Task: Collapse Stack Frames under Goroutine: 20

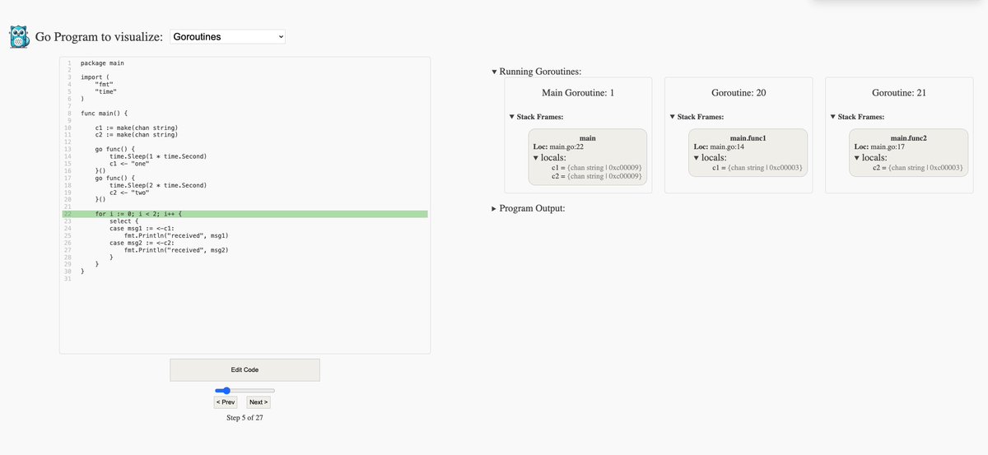Action: tap(697, 117)
